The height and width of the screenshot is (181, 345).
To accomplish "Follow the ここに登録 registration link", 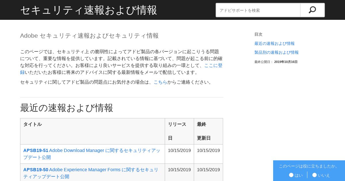I will (213, 65).
